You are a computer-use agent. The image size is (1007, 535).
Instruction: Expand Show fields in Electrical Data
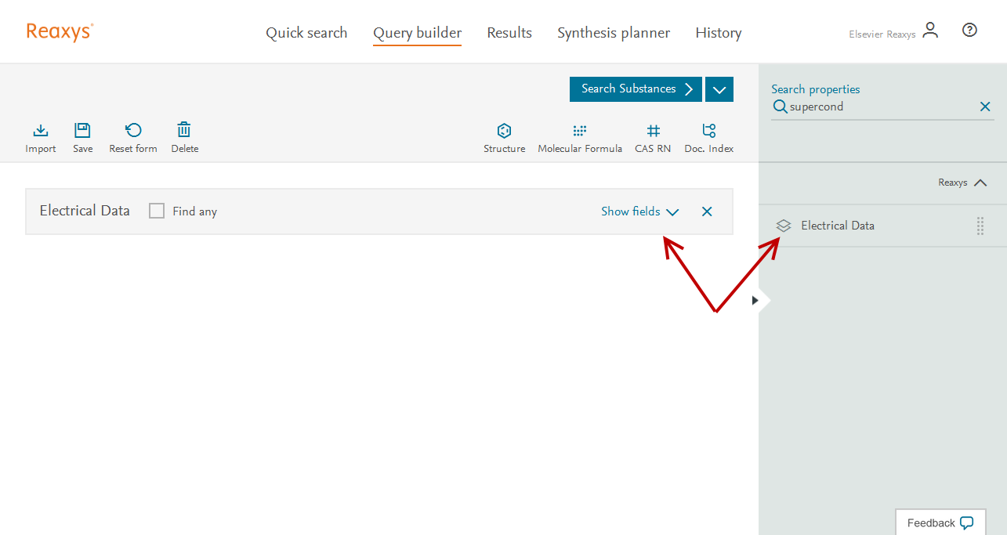639,211
